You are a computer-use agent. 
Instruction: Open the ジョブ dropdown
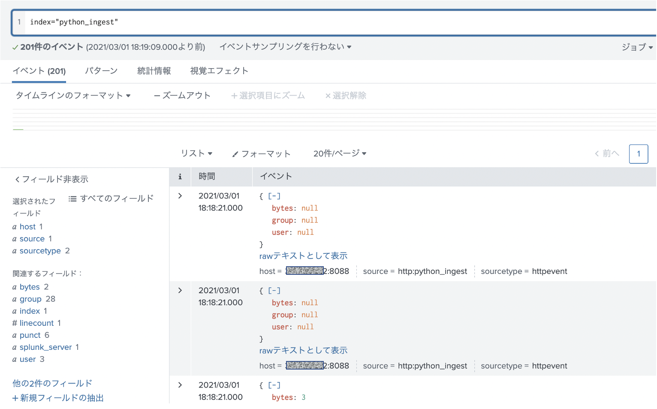[x=638, y=48]
